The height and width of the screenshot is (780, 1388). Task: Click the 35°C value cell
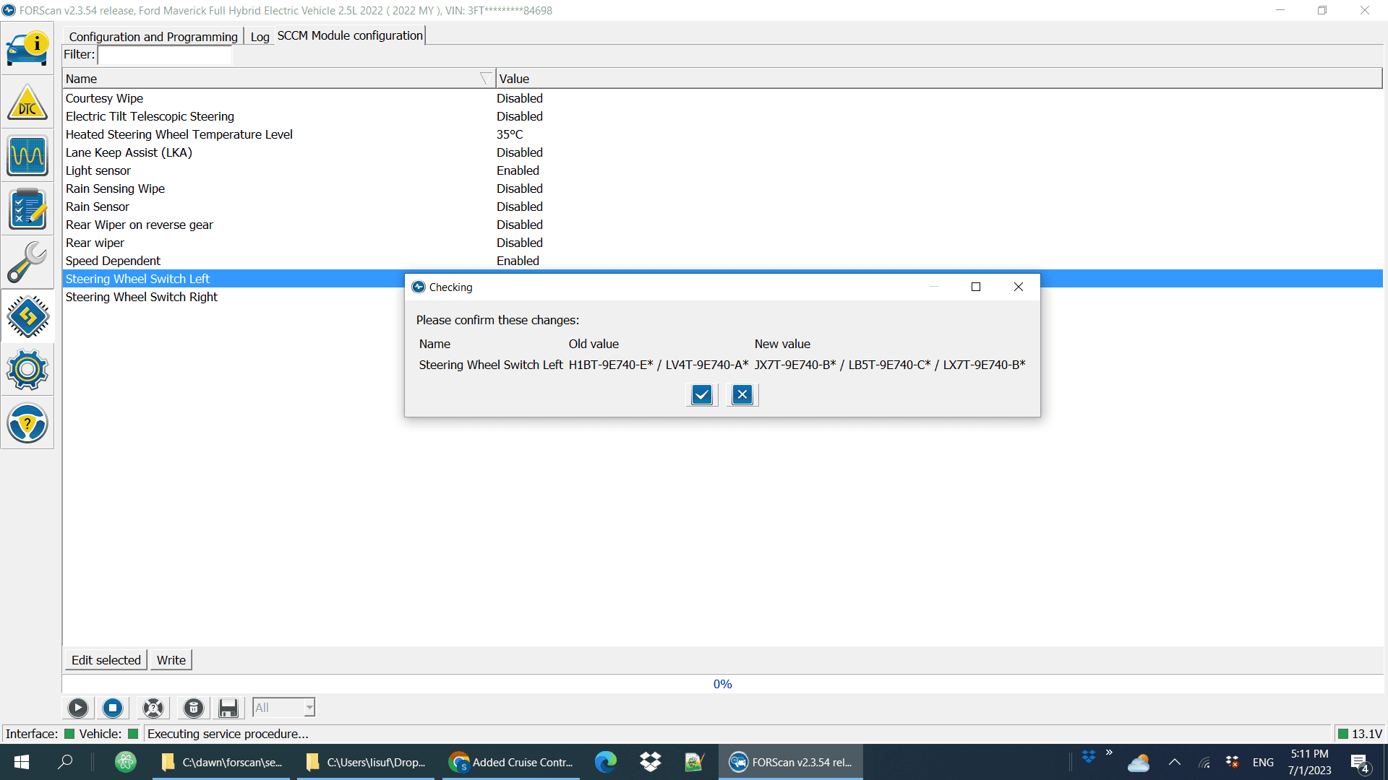coord(510,134)
